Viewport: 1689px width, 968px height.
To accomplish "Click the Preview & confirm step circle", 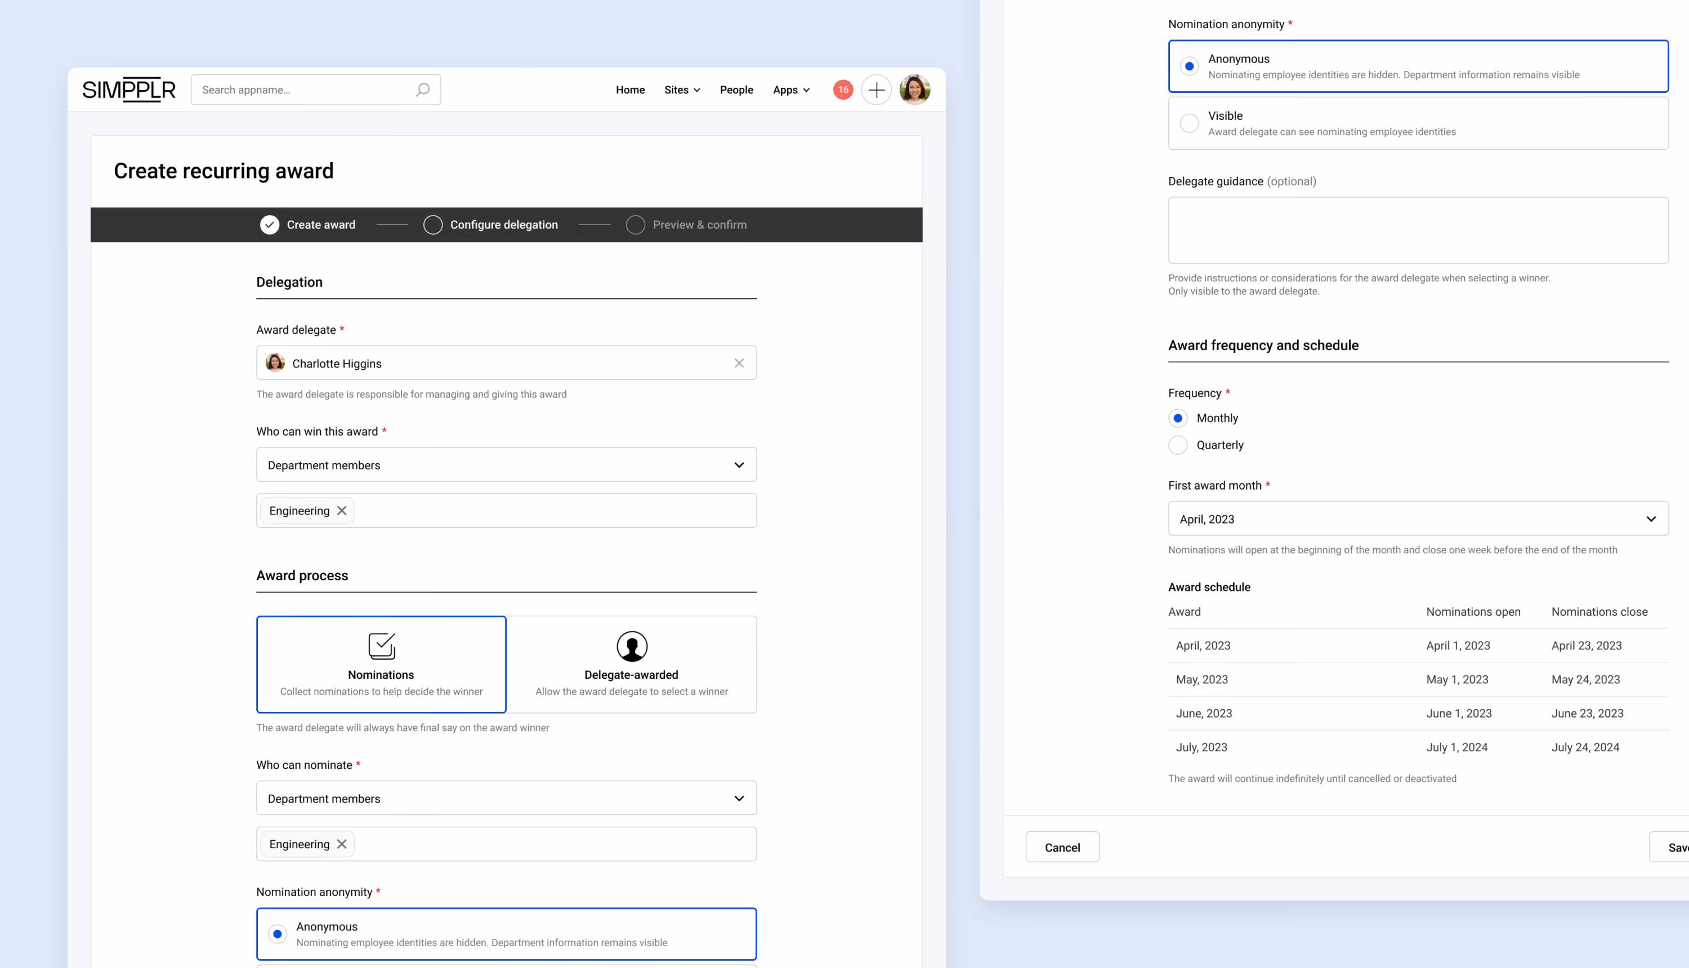I will pyautogui.click(x=636, y=225).
